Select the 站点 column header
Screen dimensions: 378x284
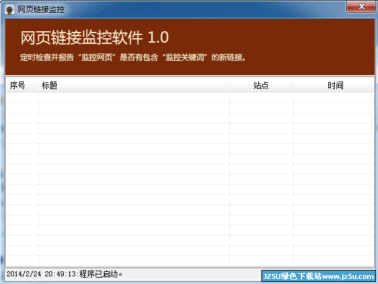pyautogui.click(x=261, y=85)
